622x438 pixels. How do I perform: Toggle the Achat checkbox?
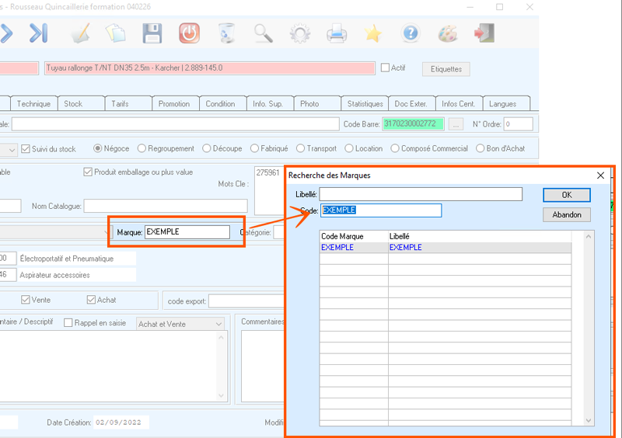(x=91, y=300)
